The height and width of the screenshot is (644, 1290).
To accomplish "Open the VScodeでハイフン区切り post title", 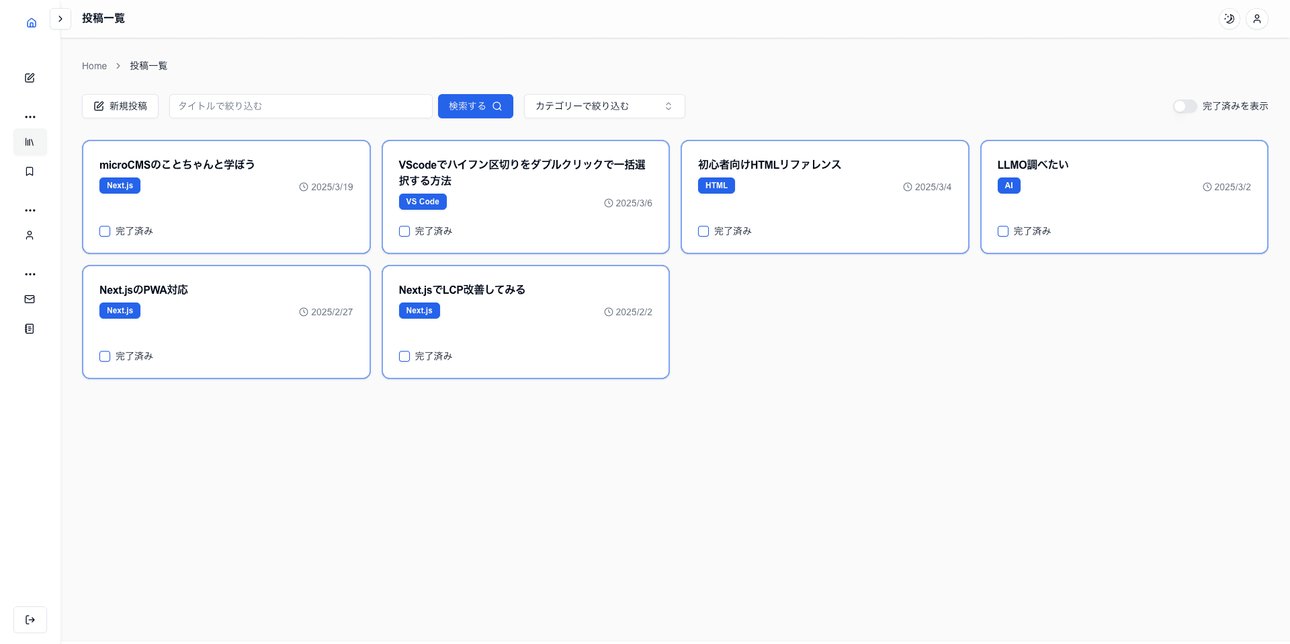I will [x=522, y=173].
